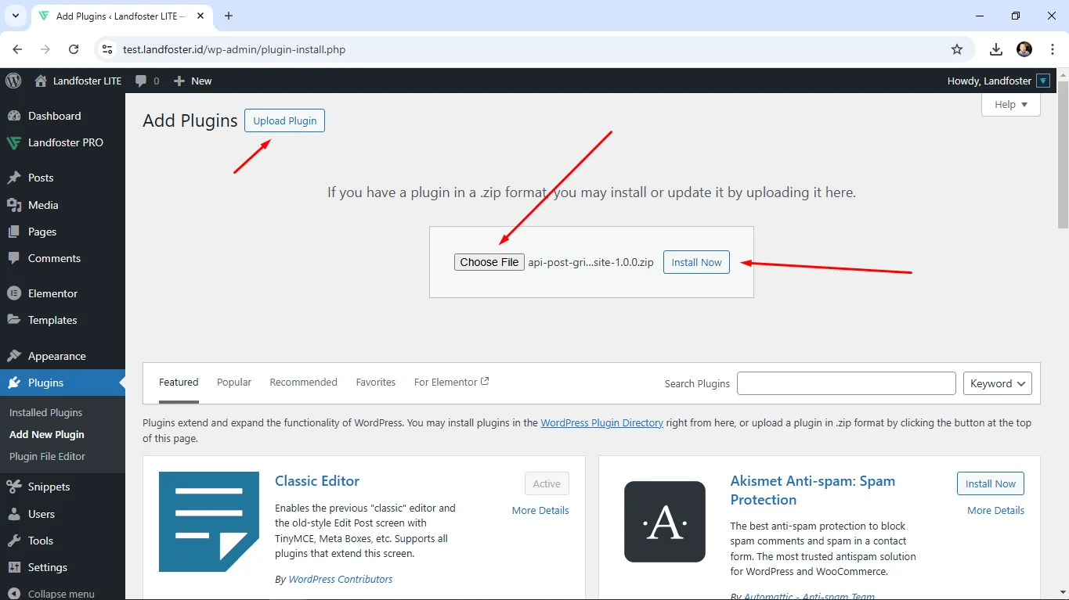Click the Appearance brush icon in sidebar
Viewport: 1069px width, 600px height.
14,356
